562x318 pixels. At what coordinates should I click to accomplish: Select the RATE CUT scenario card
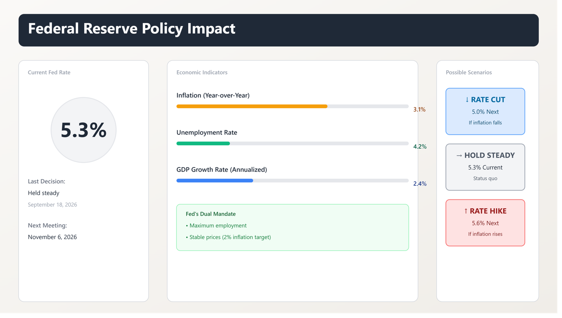tap(485, 111)
